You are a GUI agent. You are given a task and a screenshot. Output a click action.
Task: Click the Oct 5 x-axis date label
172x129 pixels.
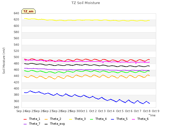(x=120, y=111)
